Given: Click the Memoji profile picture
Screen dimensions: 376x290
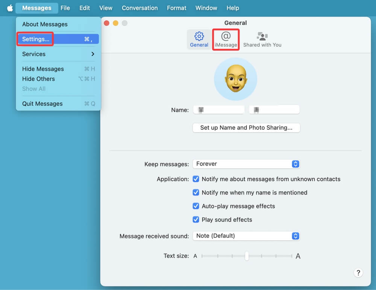Looking at the screenshot, I should (x=236, y=79).
